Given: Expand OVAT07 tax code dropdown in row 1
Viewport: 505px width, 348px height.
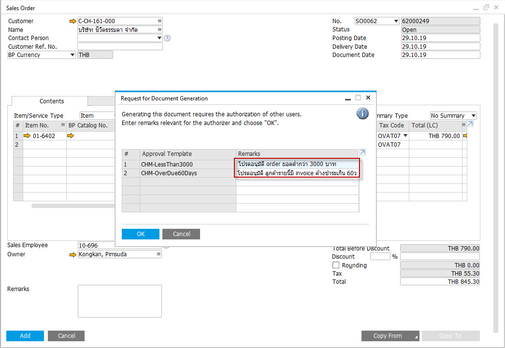Looking at the screenshot, I should point(405,136).
